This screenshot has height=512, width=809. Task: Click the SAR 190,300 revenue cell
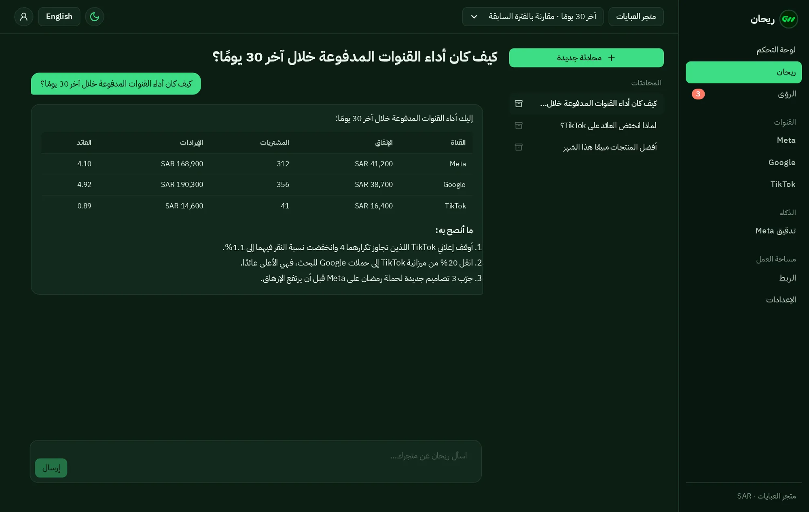click(x=182, y=185)
